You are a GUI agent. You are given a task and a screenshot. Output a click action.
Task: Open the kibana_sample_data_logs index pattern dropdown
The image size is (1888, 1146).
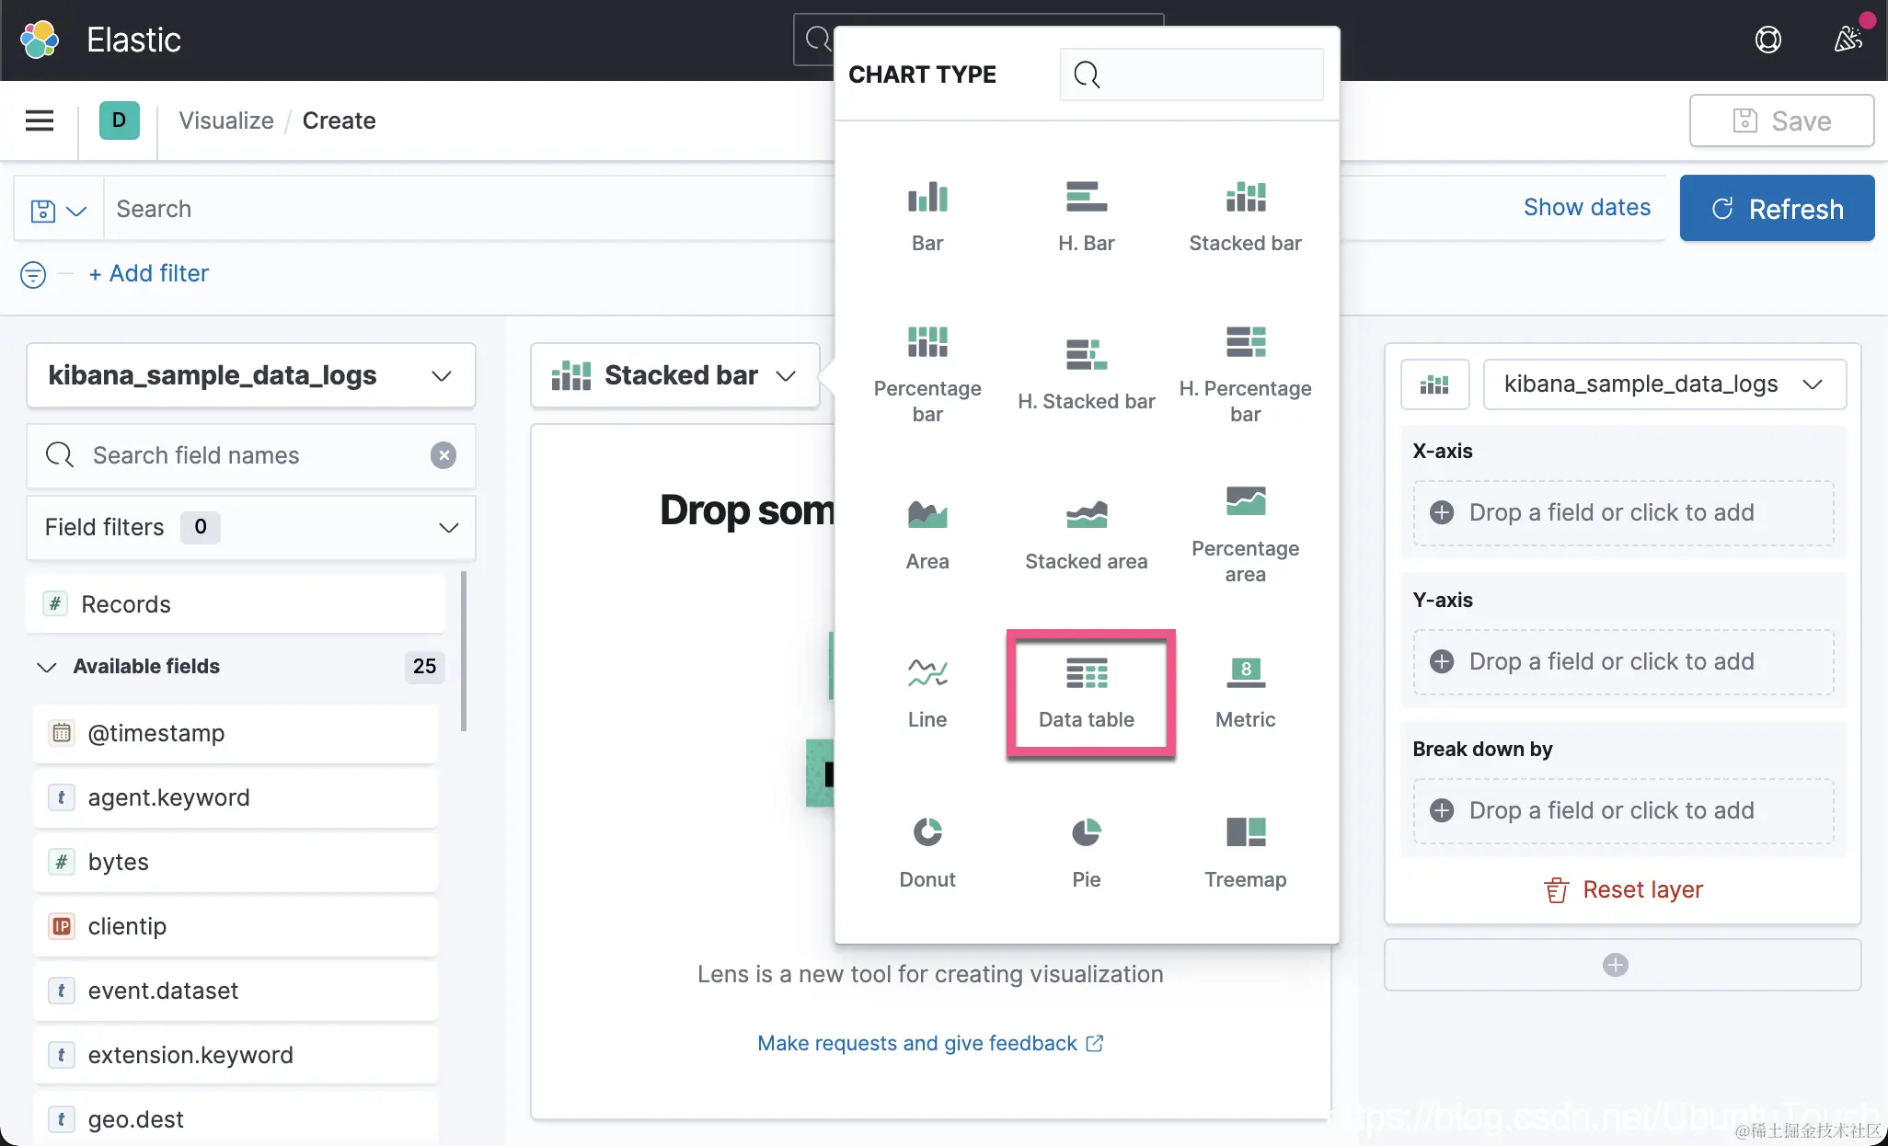[250, 375]
